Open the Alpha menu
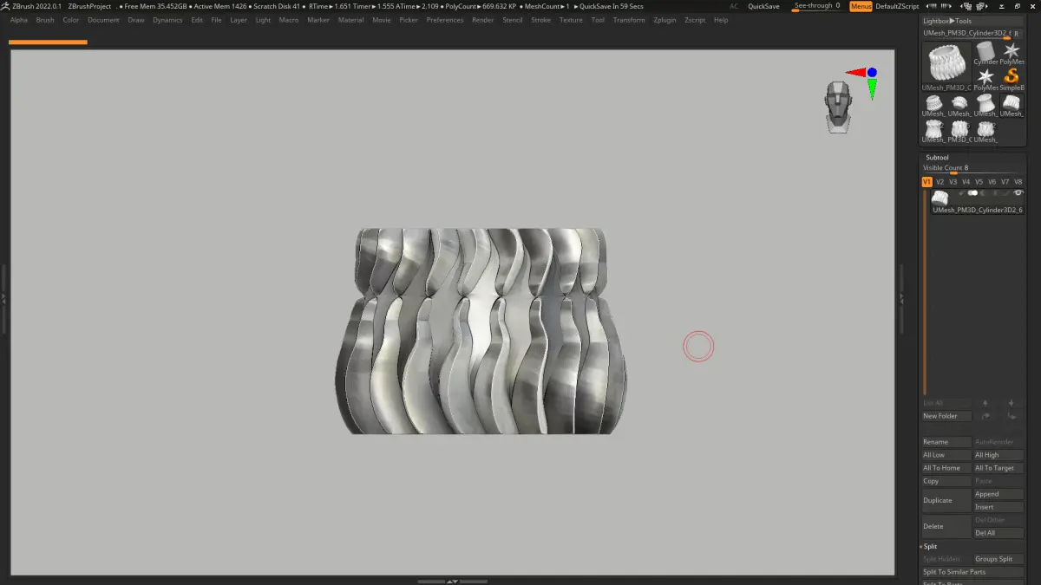This screenshot has width=1041, height=585. 19,20
